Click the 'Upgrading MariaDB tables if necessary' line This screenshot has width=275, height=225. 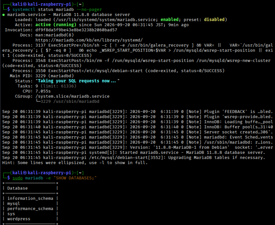coord(134,158)
